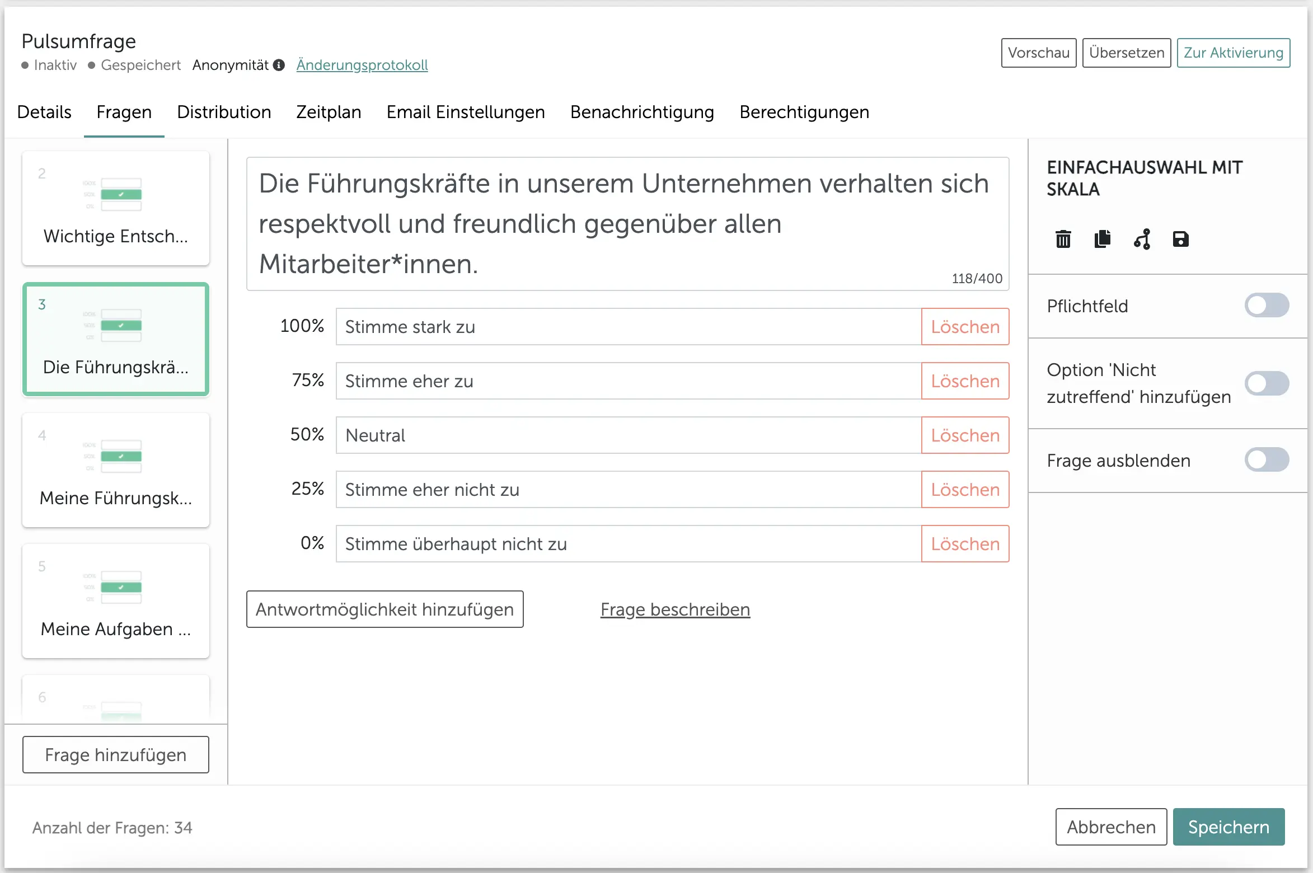Edit Stimme überhaupt nicht zu field
This screenshot has width=1313, height=873.
[629, 544]
